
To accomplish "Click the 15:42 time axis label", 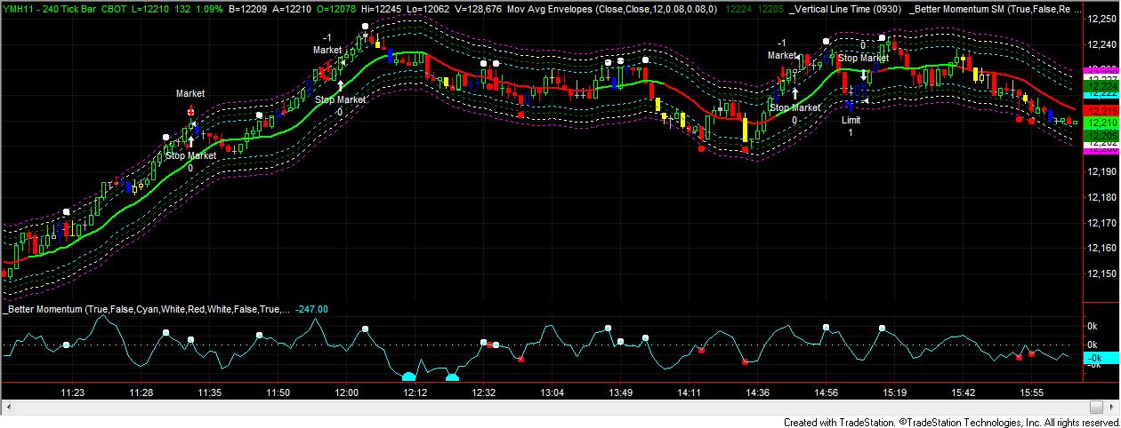I will (963, 392).
